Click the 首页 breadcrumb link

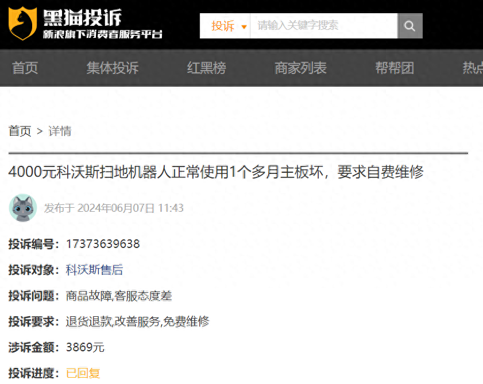click(x=20, y=131)
